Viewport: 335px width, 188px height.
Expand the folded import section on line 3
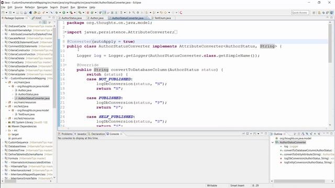point(65,32)
